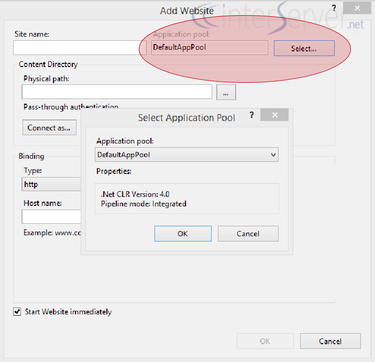Image resolution: width=375 pixels, height=362 pixels.
Task: Click the '.Net CLR Version: 4.0' text
Action: tap(135, 194)
